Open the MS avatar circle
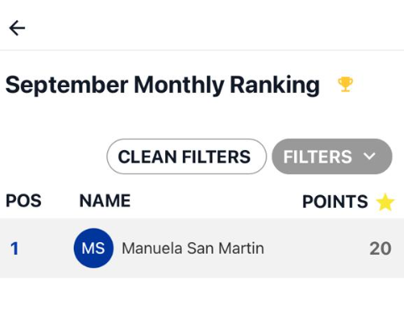The image size is (404, 325). tap(94, 248)
